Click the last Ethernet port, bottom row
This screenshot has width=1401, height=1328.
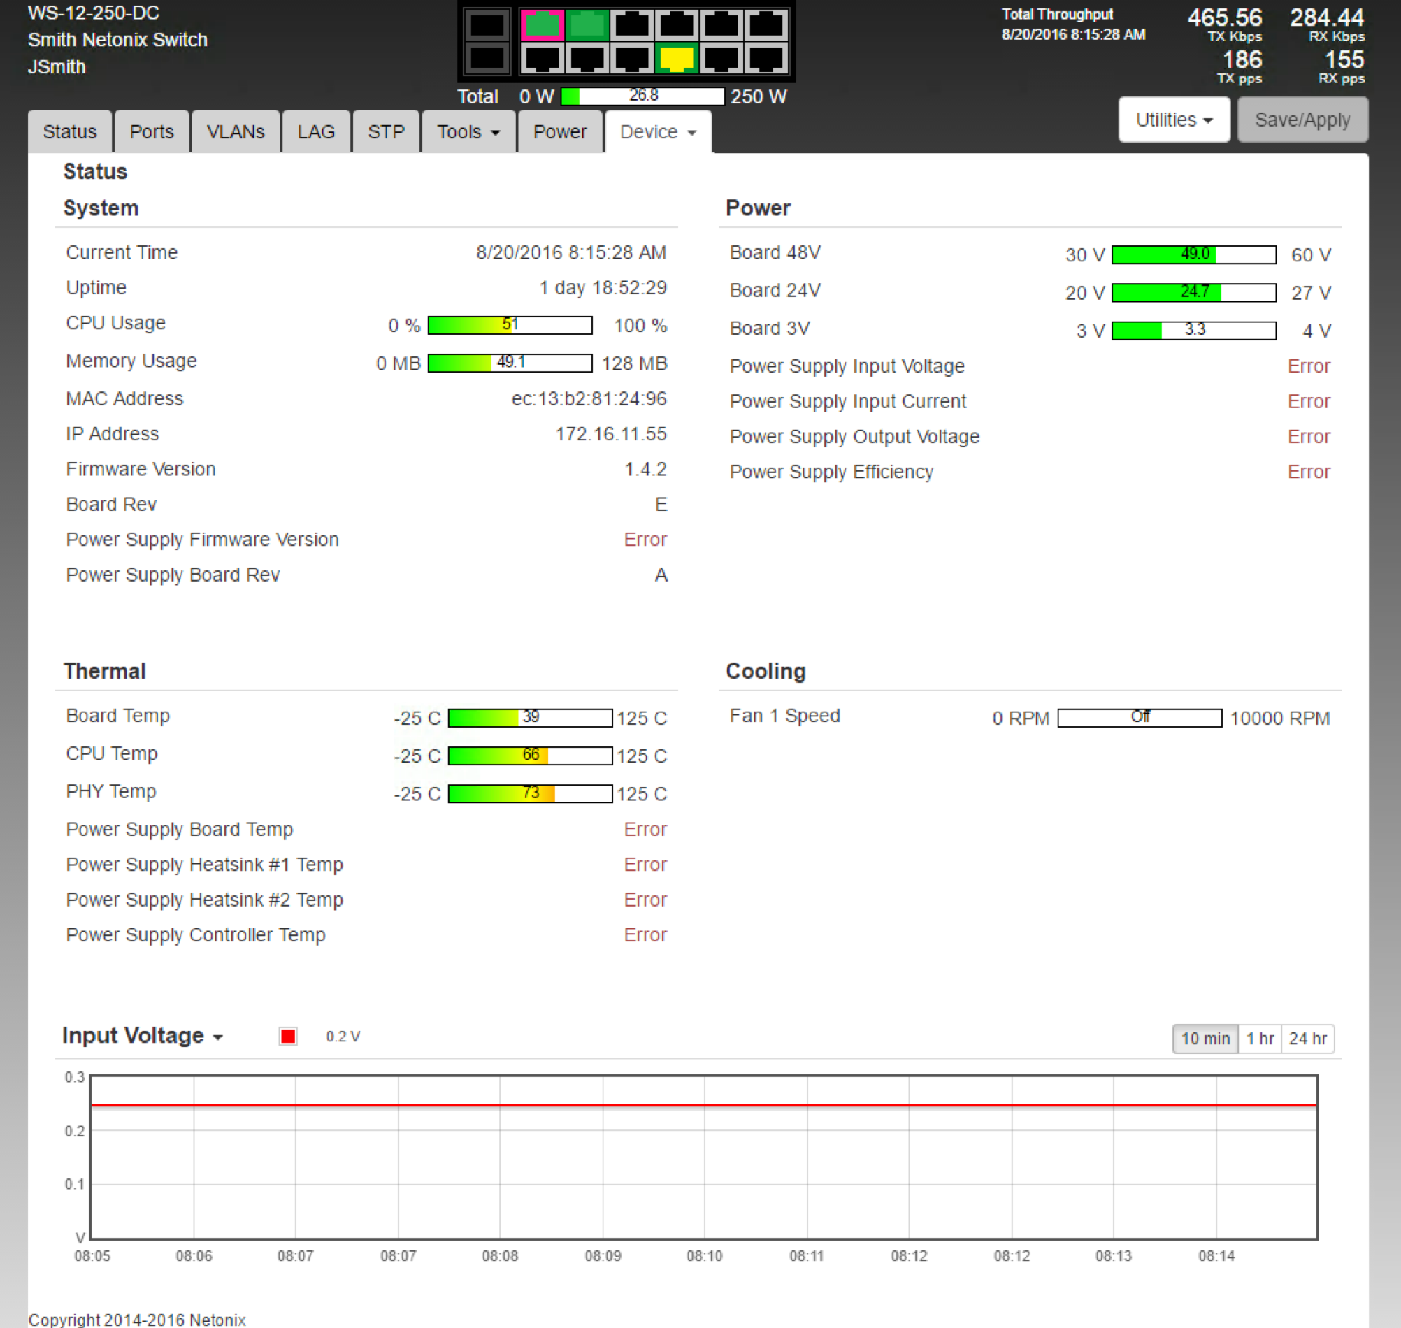pyautogui.click(x=766, y=58)
